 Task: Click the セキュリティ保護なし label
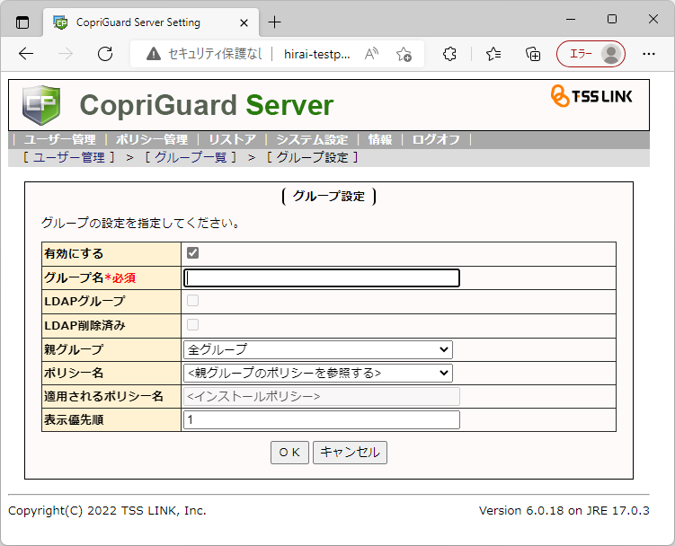[x=215, y=54]
